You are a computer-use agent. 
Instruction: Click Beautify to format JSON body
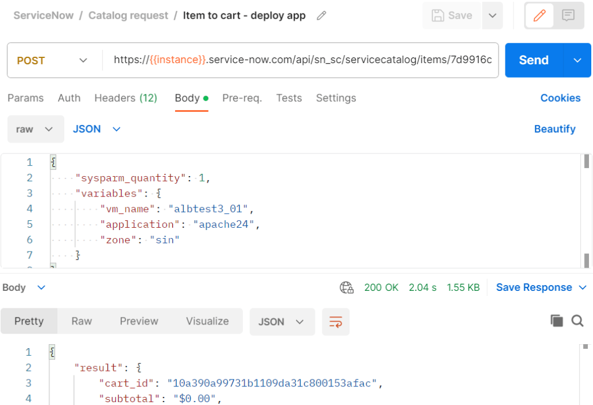(x=554, y=129)
